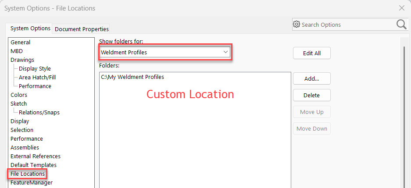The width and height of the screenshot is (411, 188).
Task: Select the System Options tab
Action: (30, 28)
